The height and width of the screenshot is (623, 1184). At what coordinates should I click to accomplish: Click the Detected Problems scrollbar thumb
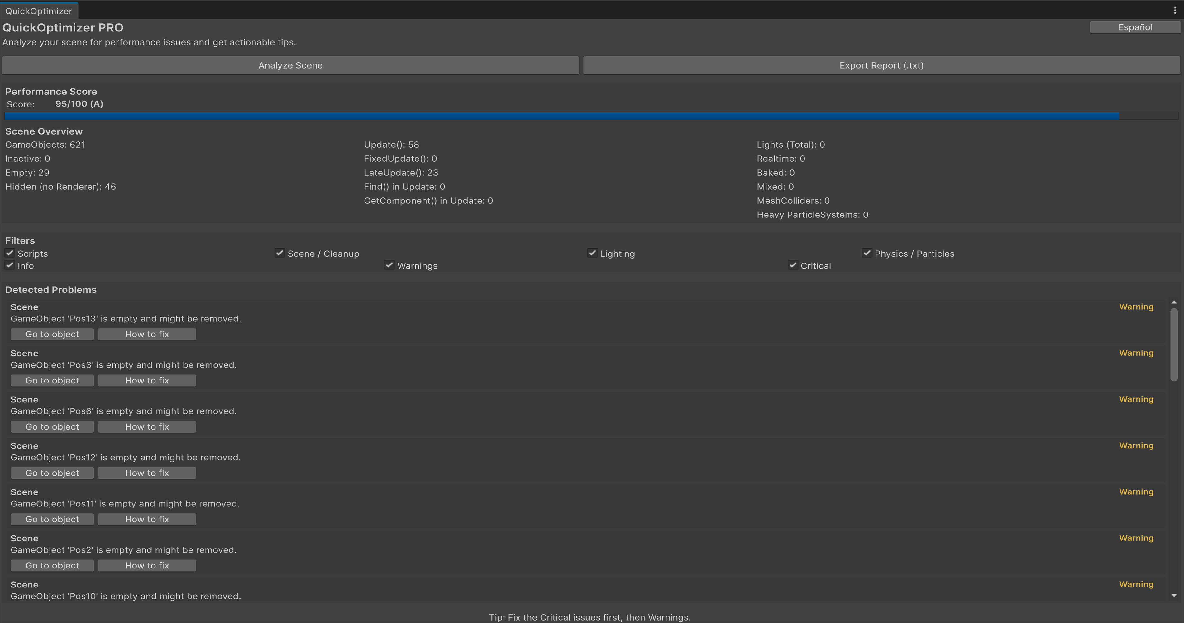[1174, 345]
